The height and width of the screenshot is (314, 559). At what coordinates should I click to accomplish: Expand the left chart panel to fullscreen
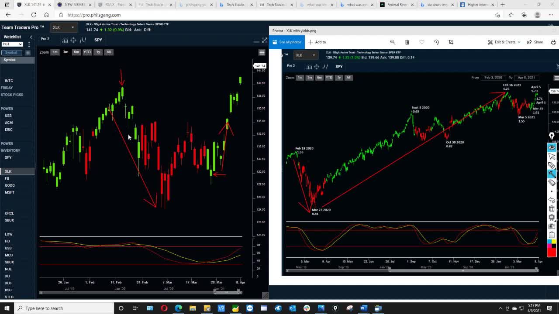265,40
